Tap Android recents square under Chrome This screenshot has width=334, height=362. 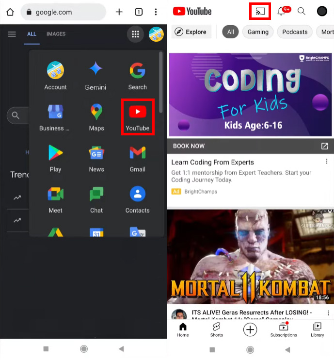46,349
